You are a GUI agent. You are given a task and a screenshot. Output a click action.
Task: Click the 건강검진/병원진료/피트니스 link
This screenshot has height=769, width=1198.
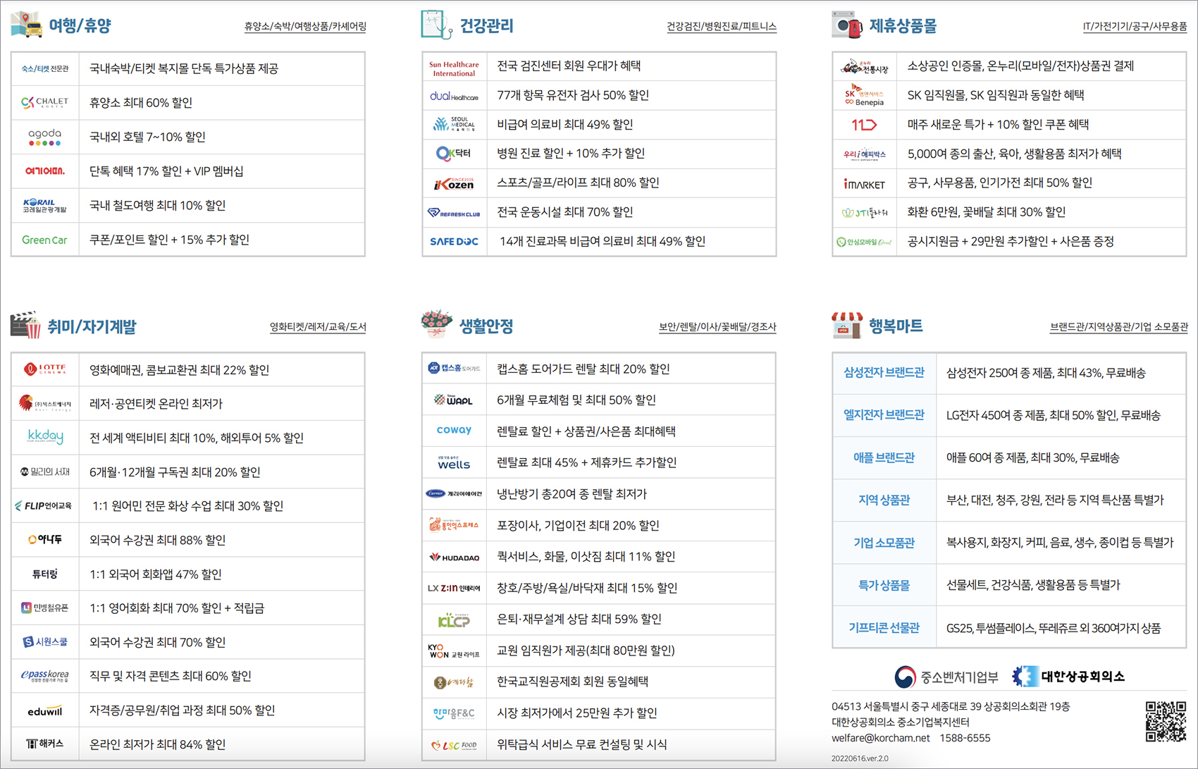tap(722, 26)
